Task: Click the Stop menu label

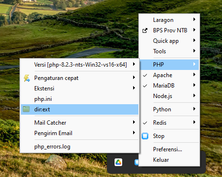Action: (159, 136)
